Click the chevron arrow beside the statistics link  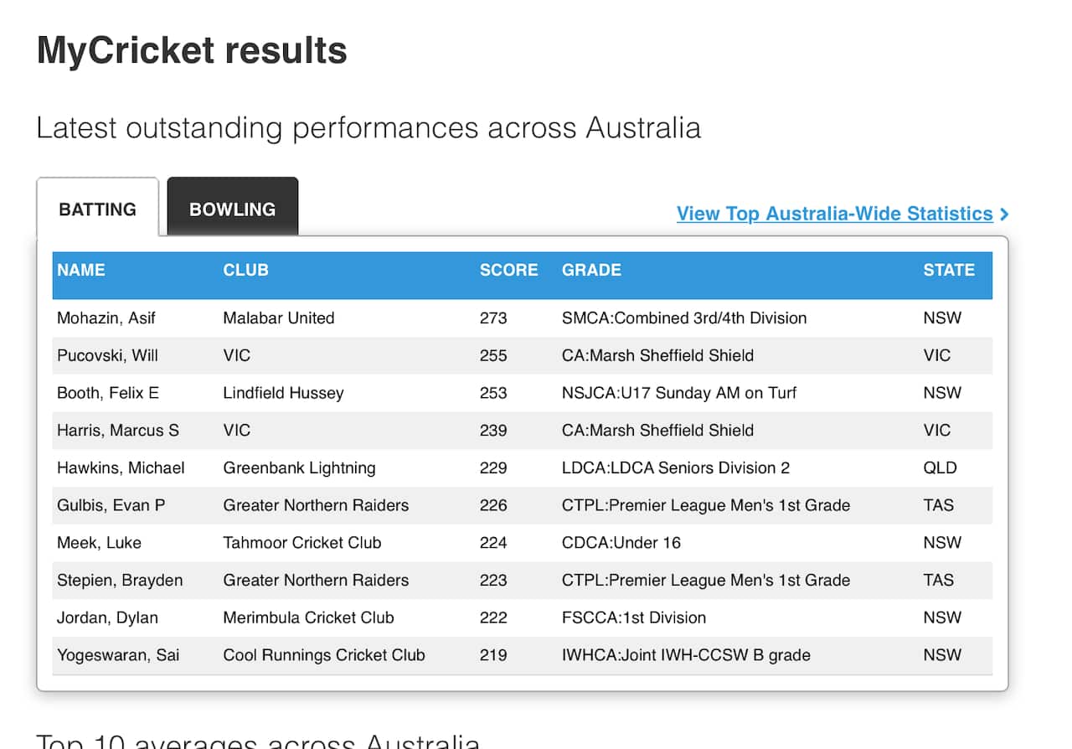tap(1004, 214)
